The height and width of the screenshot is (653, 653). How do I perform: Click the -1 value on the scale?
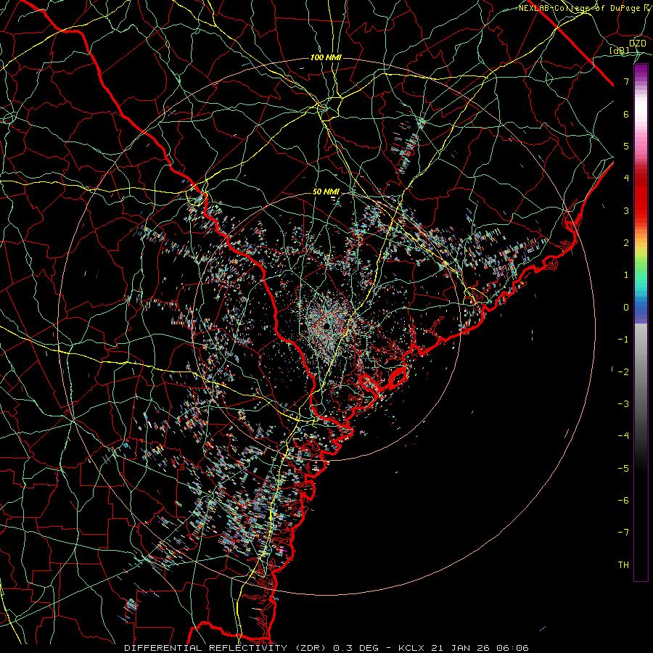[623, 340]
